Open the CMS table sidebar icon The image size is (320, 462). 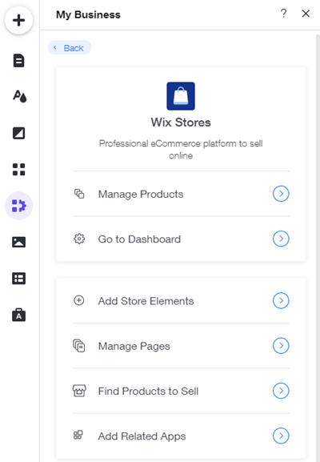pyautogui.click(x=19, y=279)
